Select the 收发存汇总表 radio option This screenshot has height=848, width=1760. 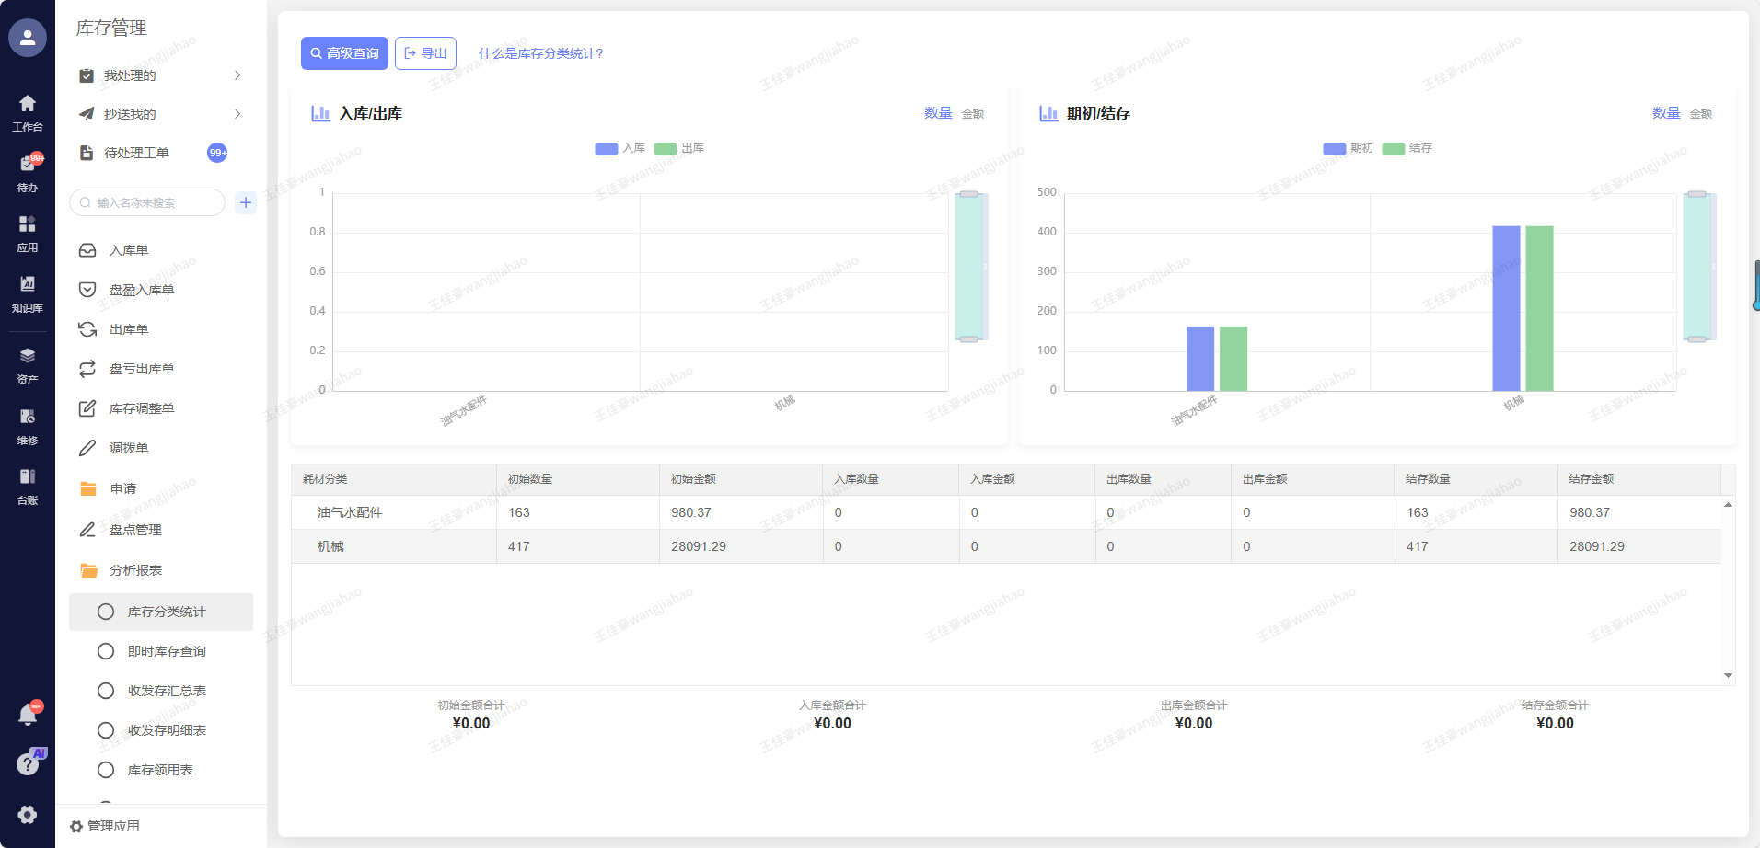106,691
